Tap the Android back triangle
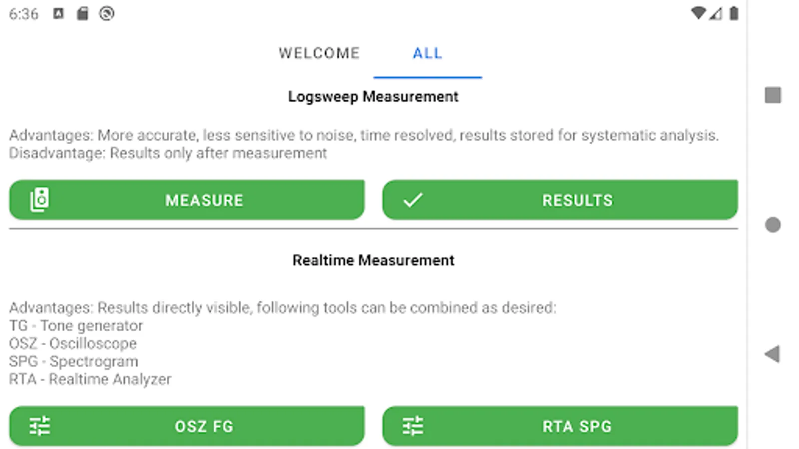799x449 pixels. coord(772,354)
